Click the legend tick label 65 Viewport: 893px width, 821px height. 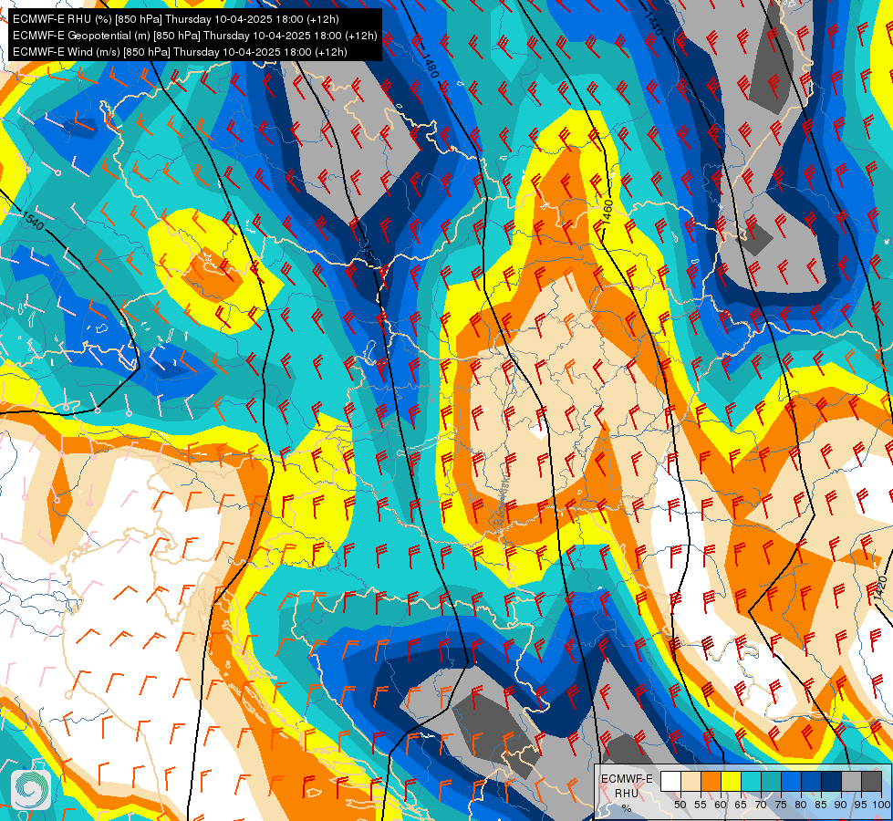coord(741,805)
